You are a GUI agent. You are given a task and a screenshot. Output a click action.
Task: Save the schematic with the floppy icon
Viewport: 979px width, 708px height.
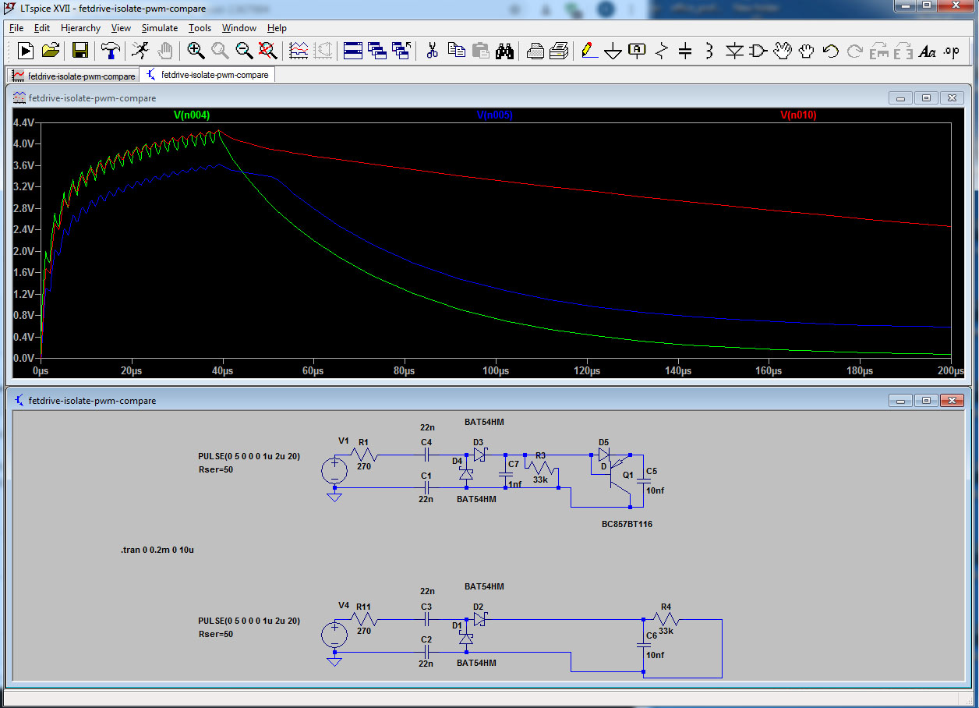point(80,51)
